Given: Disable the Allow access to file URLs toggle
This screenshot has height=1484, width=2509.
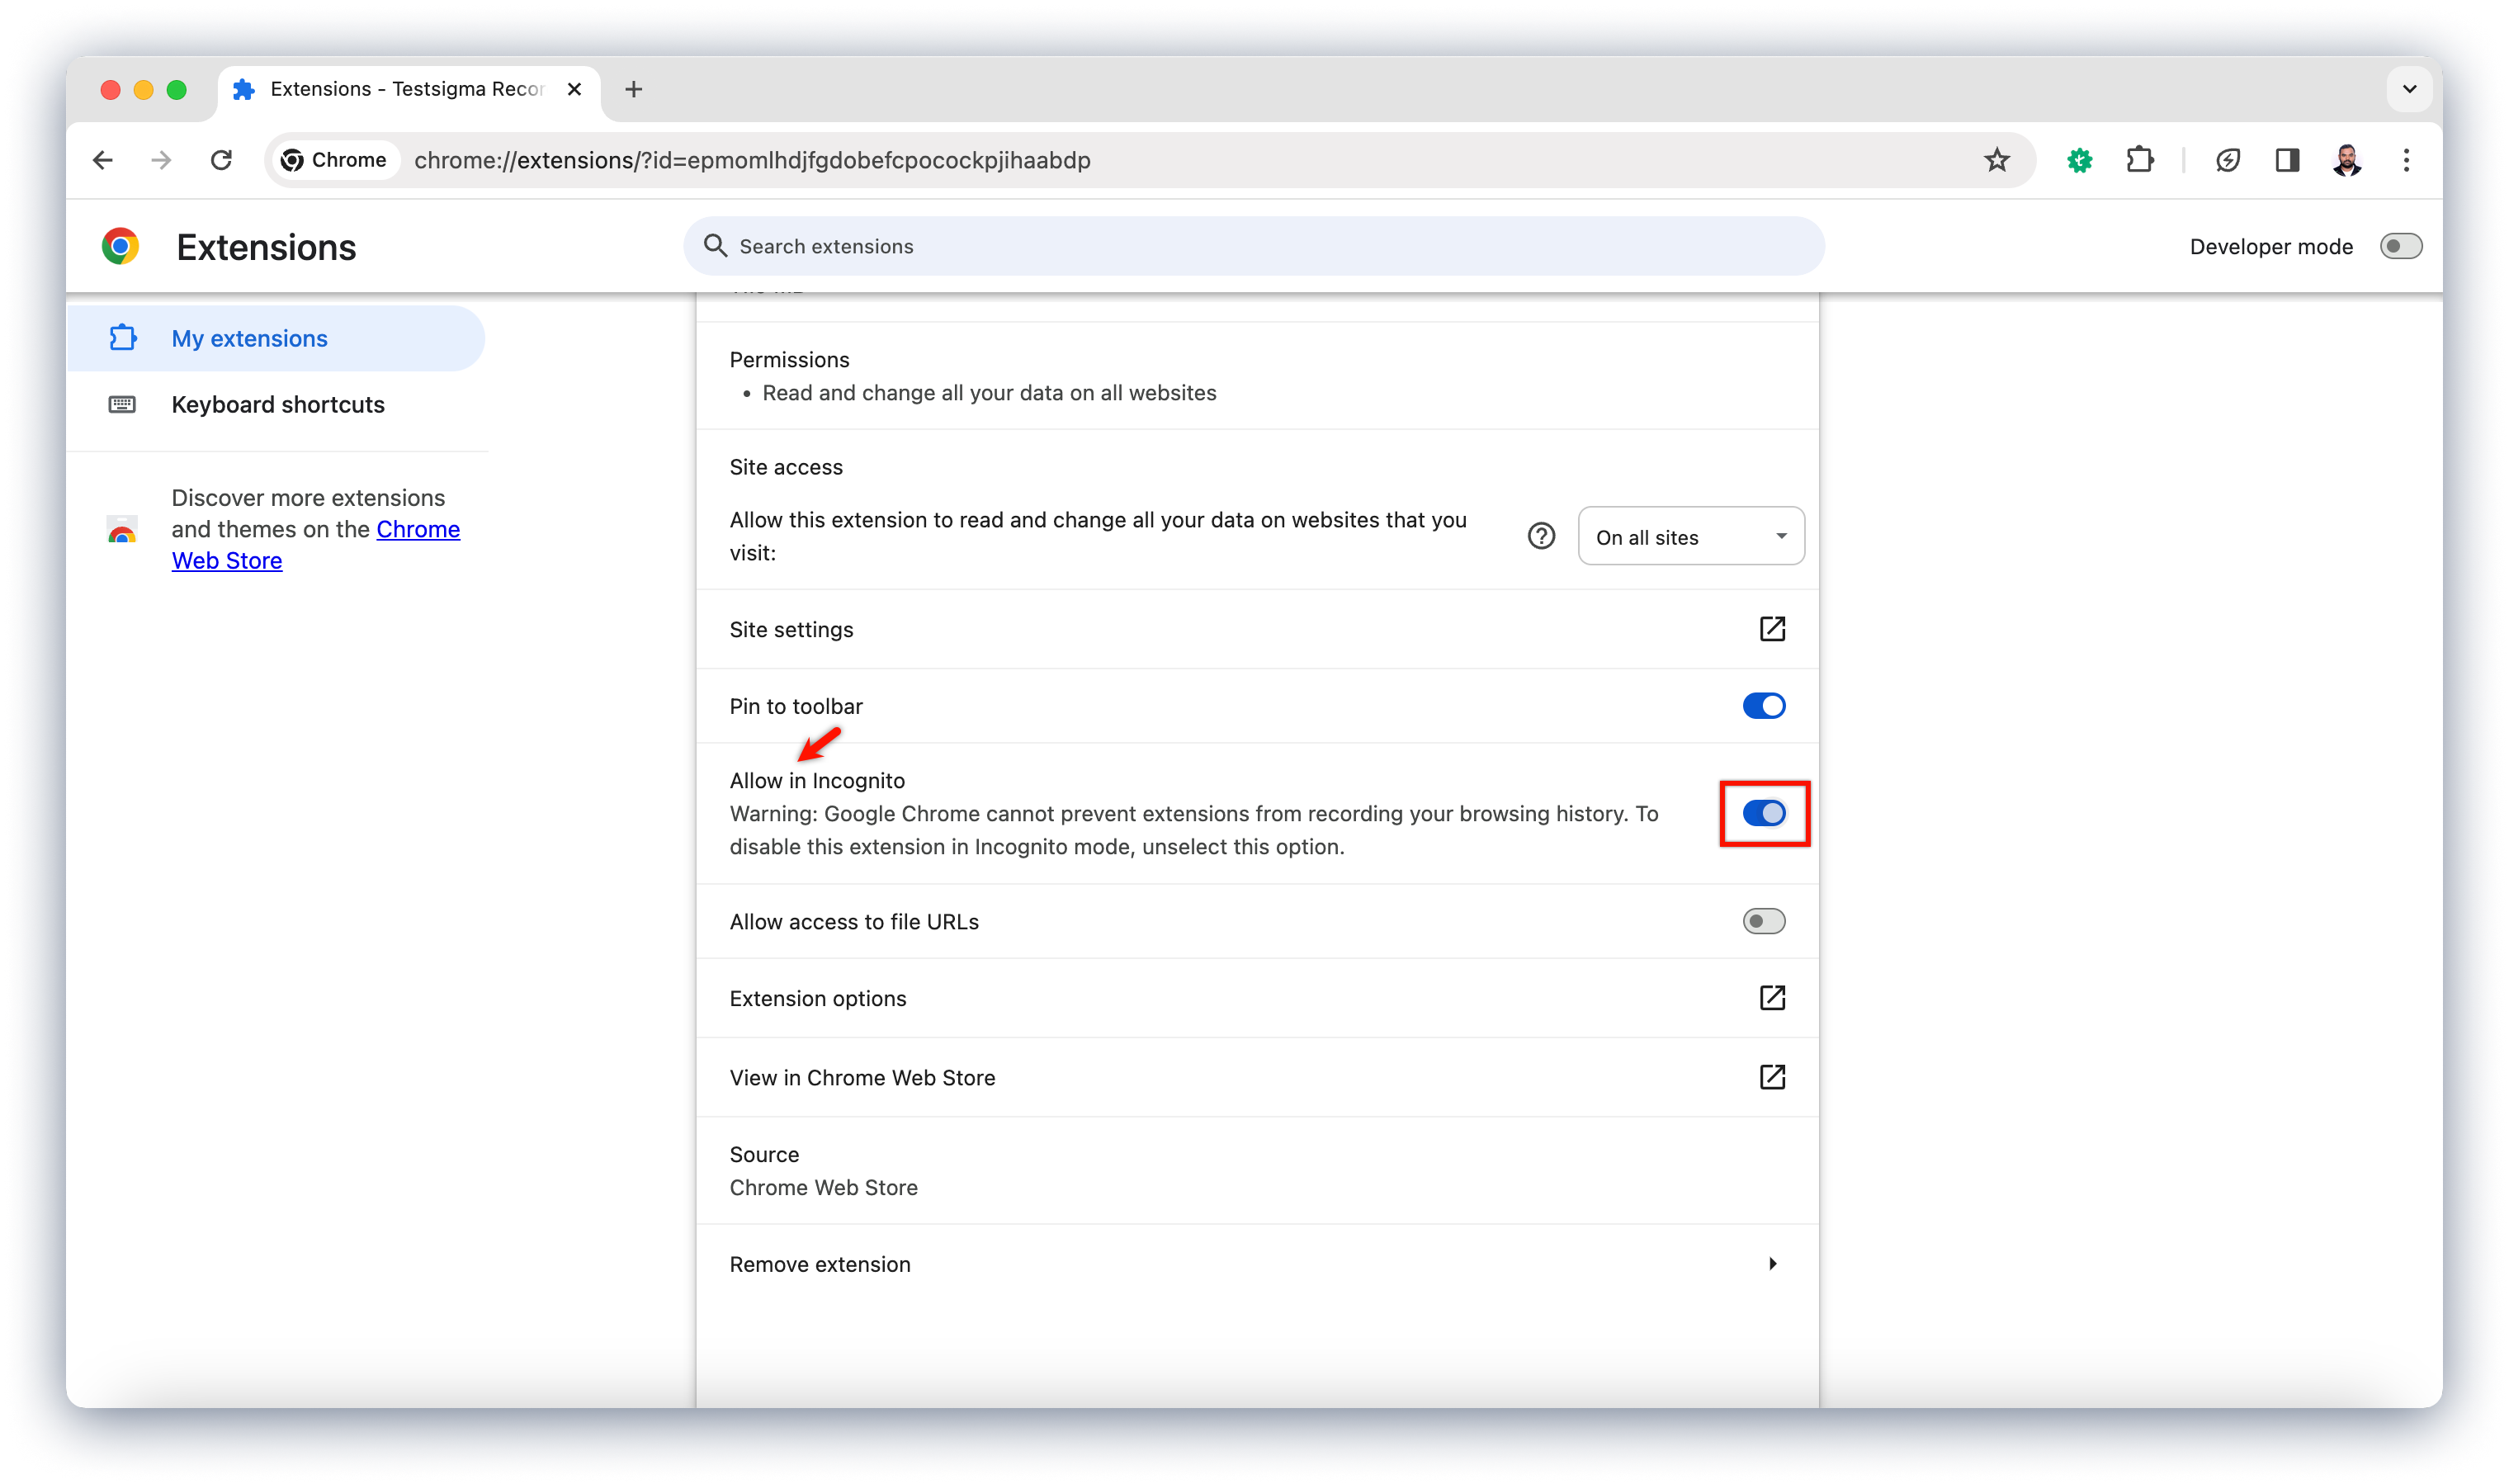Looking at the screenshot, I should pyautogui.click(x=1765, y=920).
